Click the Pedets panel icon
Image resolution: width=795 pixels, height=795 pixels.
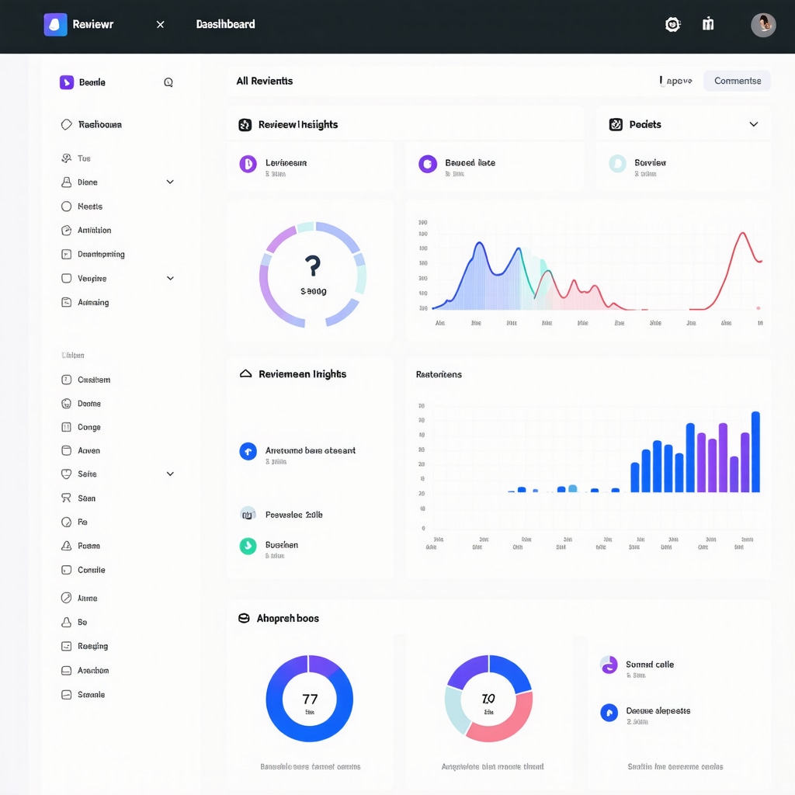click(616, 124)
